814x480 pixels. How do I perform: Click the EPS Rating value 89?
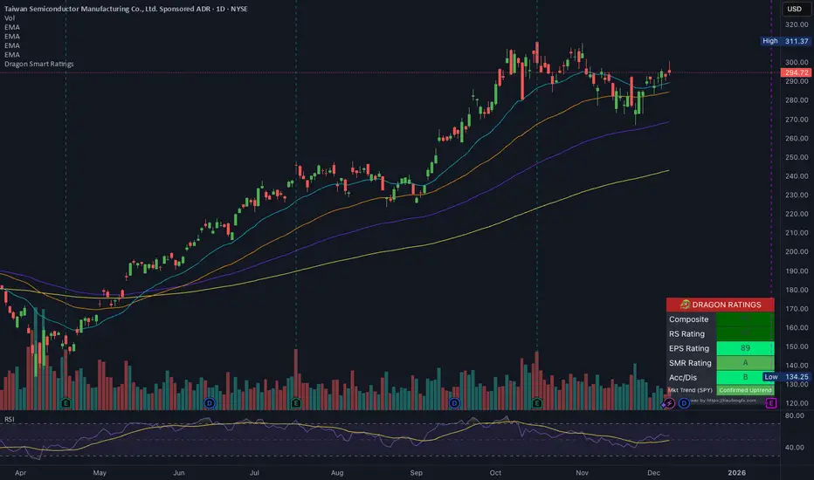[745, 348]
